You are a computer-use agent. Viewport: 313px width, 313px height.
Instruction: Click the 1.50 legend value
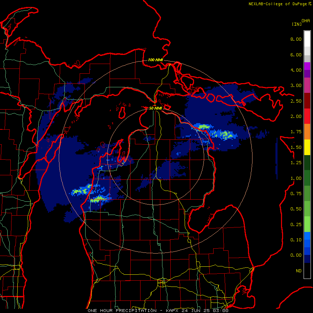[296, 147]
